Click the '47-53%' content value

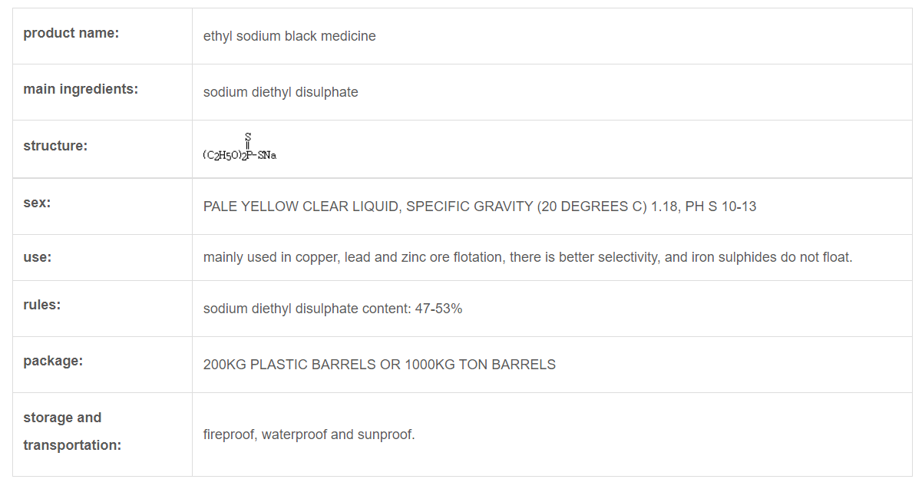point(438,309)
